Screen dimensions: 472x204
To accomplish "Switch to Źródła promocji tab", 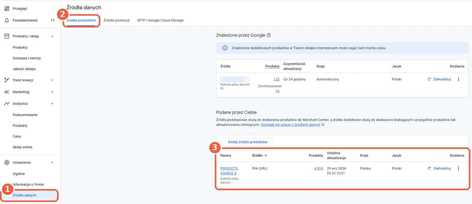I will [x=116, y=20].
